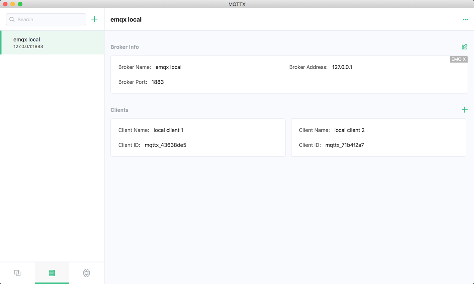Screen dimensions: 474x284
Task: Open the more options menu for emqx local
Action: point(465,19)
